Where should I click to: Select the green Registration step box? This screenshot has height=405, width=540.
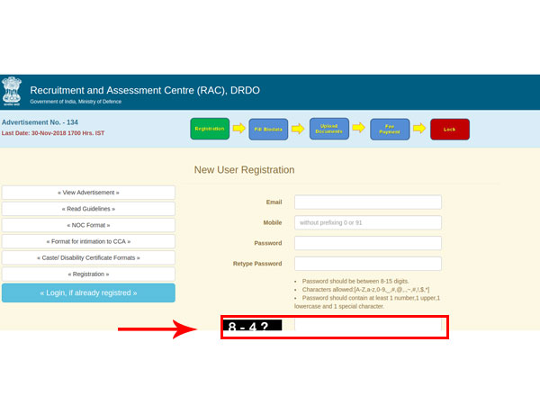pos(210,129)
